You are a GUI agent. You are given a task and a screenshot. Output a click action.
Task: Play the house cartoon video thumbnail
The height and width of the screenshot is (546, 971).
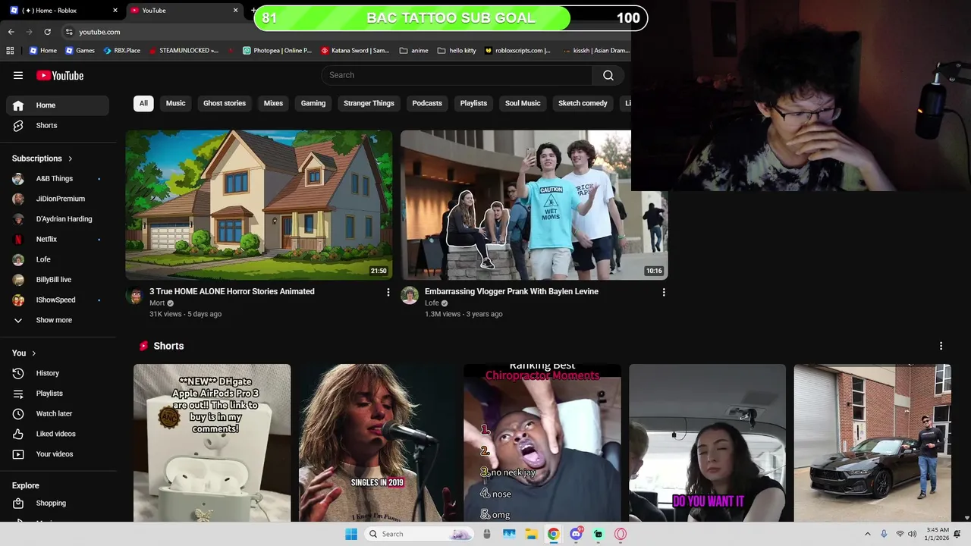coord(259,205)
